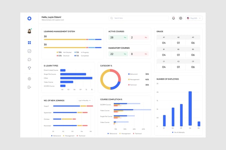Toggle Technical legend under Course Completion chart
The height and width of the screenshot is (150, 226).
pos(137,133)
